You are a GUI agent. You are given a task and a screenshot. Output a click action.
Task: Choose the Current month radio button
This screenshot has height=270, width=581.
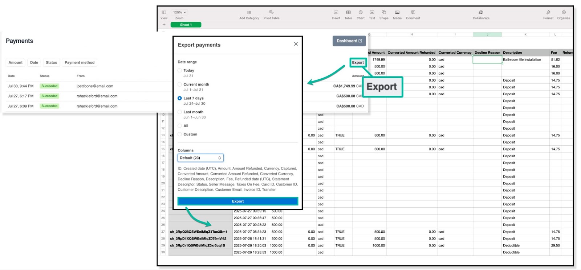coord(180,84)
